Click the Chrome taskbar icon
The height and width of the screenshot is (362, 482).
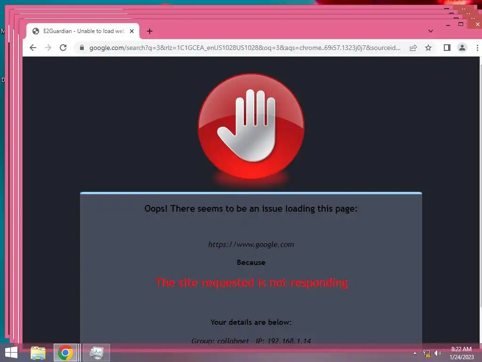[x=65, y=353]
